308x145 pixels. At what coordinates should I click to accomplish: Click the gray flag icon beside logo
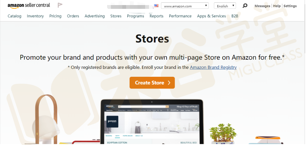(60, 5)
